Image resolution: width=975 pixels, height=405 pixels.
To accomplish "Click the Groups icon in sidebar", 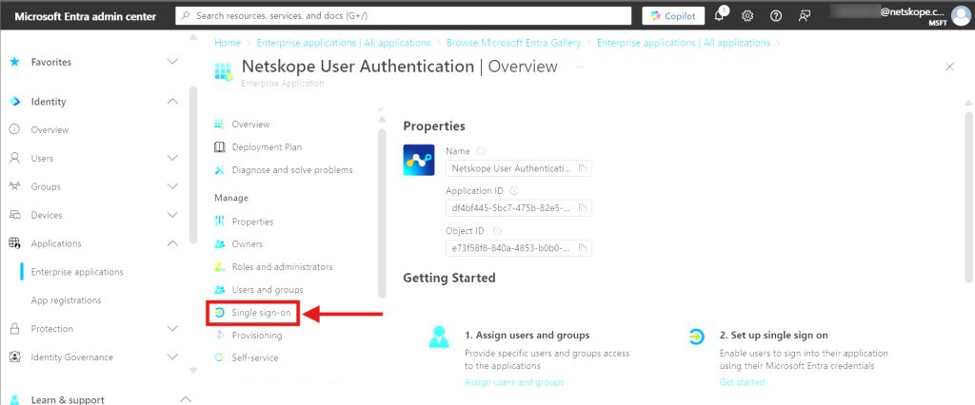I will click(14, 186).
